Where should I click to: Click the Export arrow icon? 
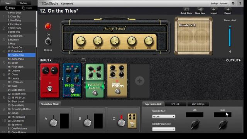(x=228, y=9)
